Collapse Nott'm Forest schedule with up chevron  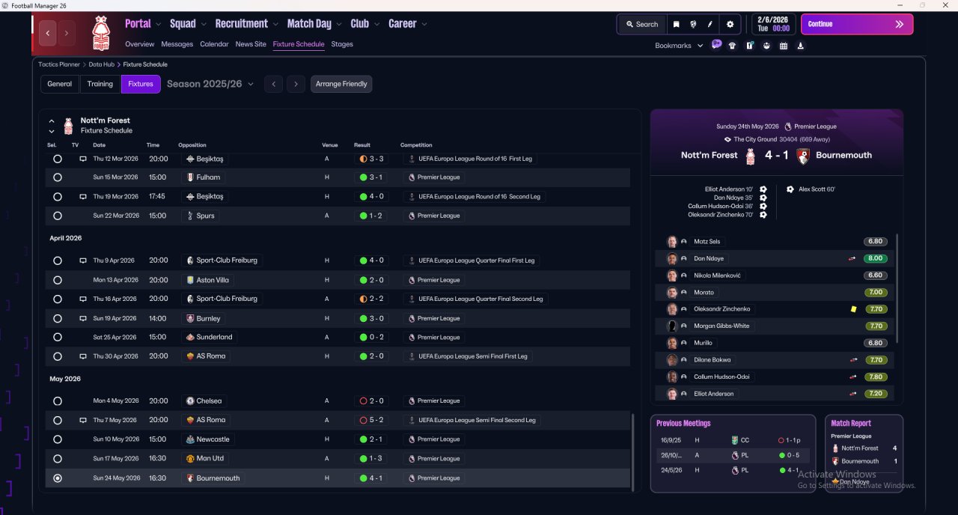point(52,121)
